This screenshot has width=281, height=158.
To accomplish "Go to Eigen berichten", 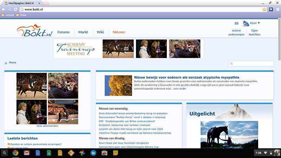I will pos(254,32).
